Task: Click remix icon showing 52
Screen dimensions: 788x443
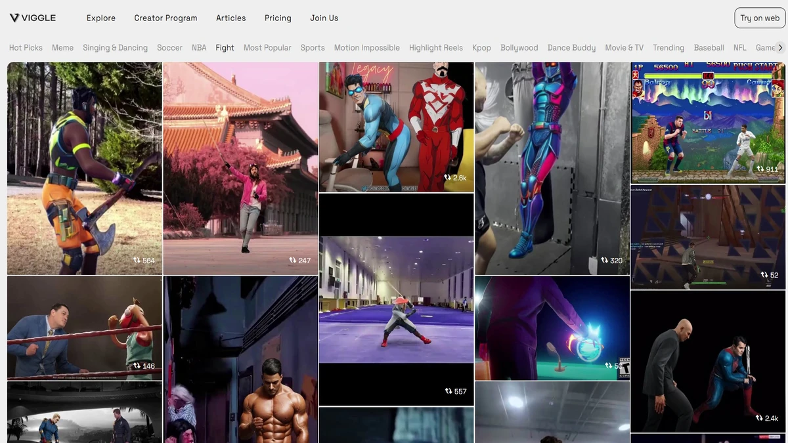Action: tap(764, 275)
